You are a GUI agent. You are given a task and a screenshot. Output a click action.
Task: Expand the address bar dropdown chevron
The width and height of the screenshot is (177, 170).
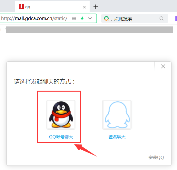click(90, 18)
